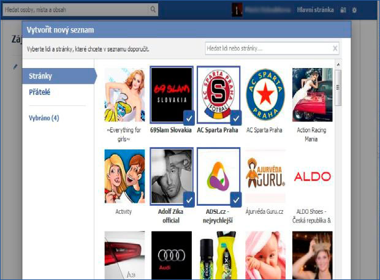
Task: Uncheck the 69Slam Slovakia checkmark
Action: click(x=189, y=118)
